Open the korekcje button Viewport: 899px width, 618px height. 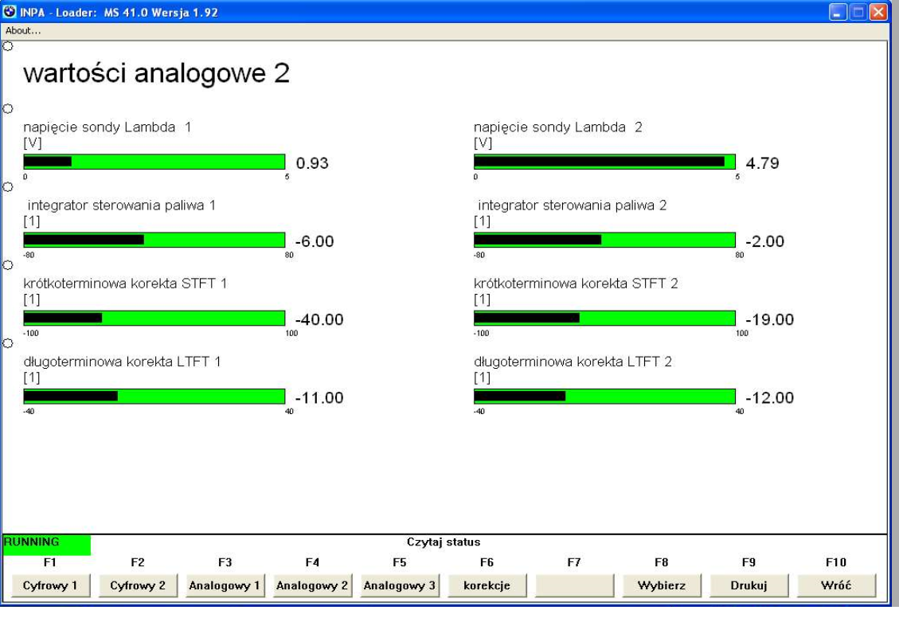[487, 585]
